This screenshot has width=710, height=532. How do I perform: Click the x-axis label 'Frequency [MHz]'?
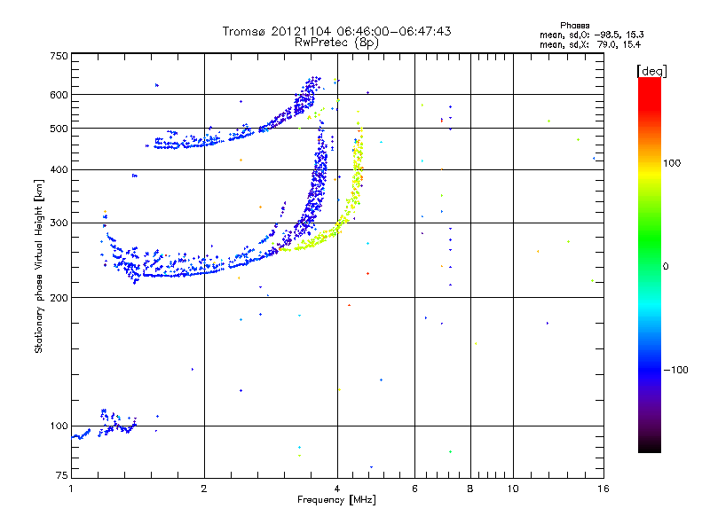click(336, 500)
